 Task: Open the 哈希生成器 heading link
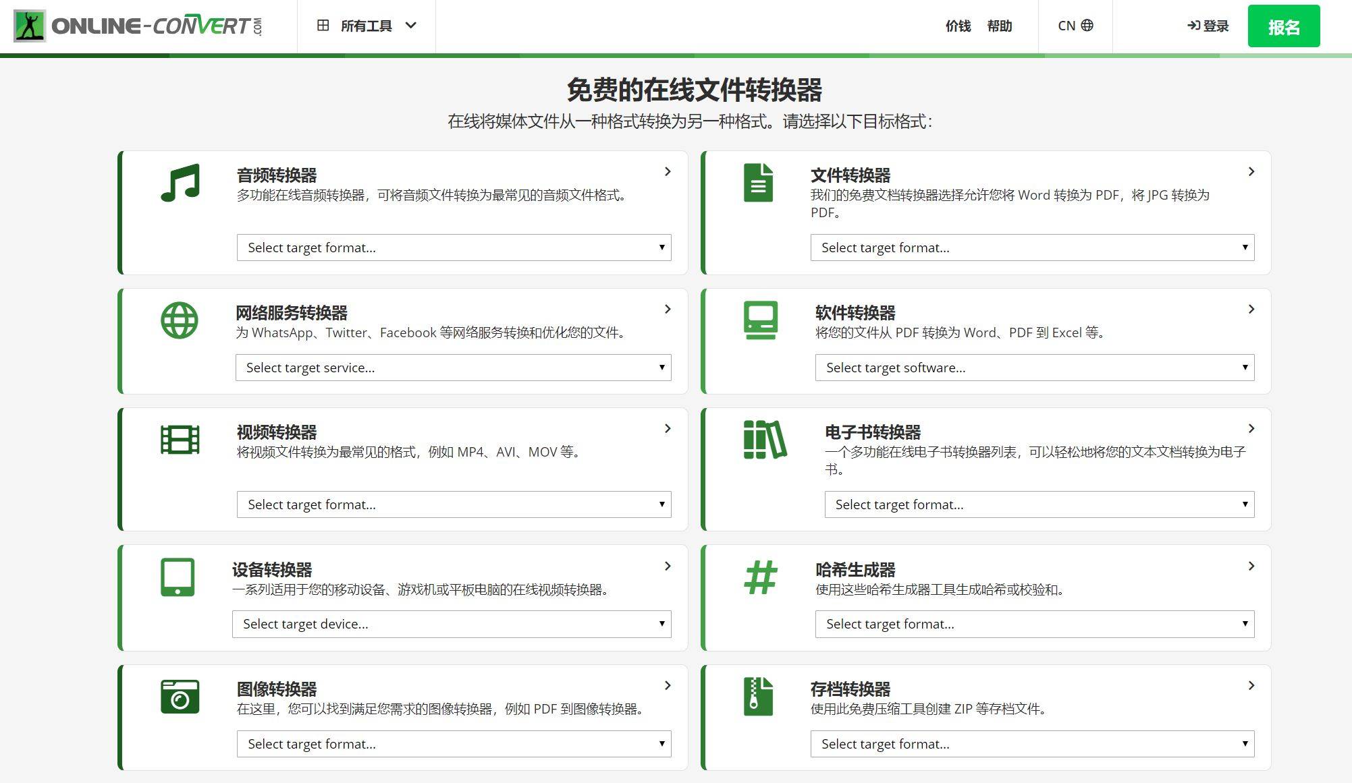(x=855, y=570)
